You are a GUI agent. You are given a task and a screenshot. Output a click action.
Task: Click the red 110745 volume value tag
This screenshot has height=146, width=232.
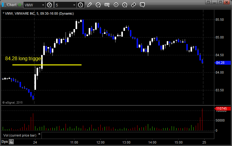tap(223, 108)
